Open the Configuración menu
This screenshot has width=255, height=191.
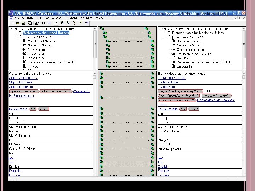tap(53, 18)
